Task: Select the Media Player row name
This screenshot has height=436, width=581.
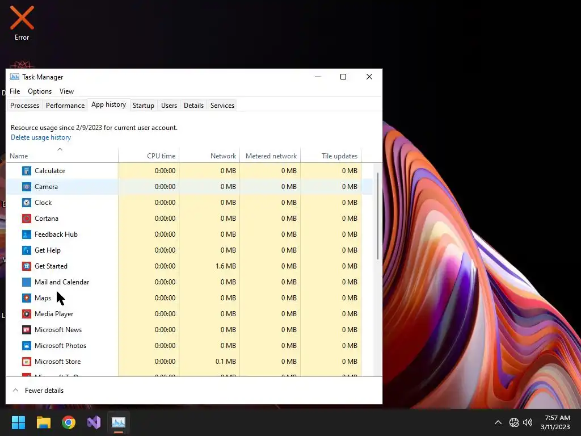Action: [x=54, y=314]
